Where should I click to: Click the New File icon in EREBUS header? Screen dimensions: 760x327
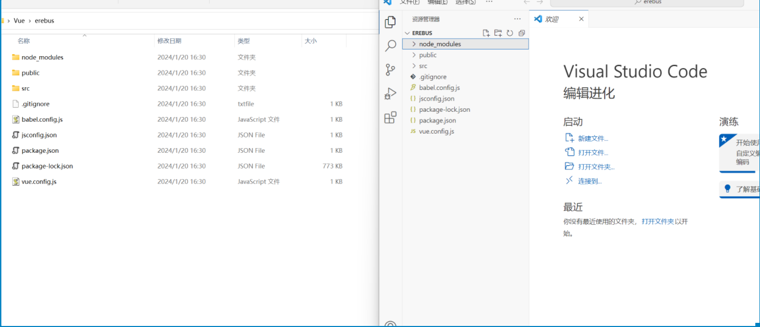(486, 33)
